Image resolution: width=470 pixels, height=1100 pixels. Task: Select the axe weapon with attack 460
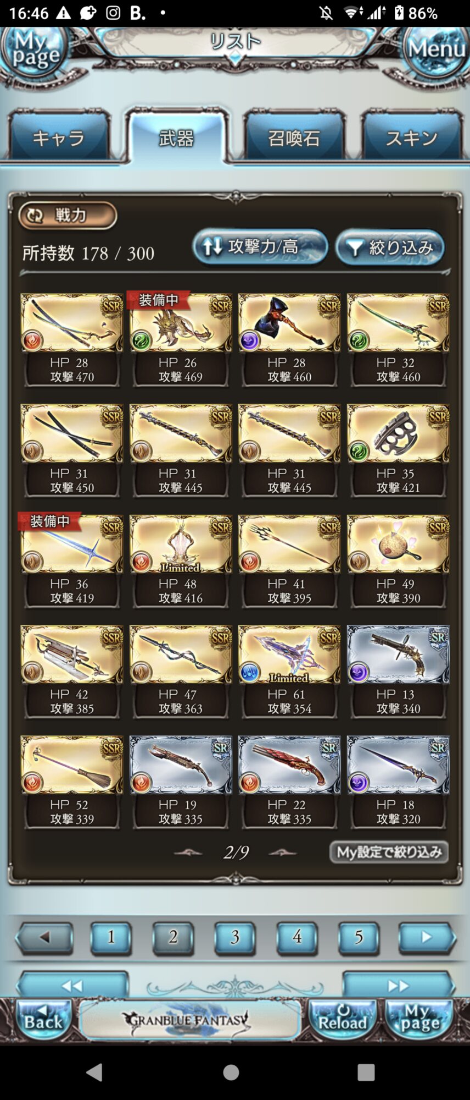[289, 340]
